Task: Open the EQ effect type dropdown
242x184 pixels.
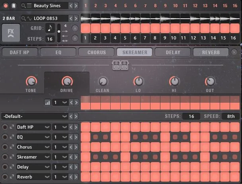Action: [33, 137]
